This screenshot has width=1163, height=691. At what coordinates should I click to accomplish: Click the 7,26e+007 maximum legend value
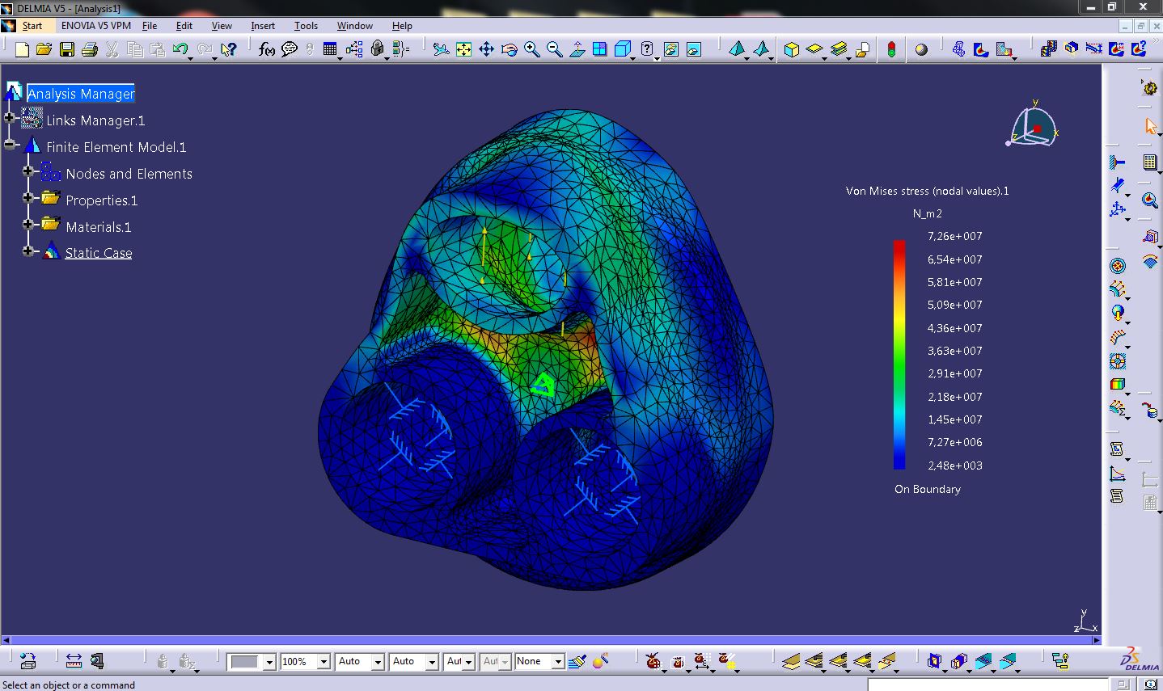pyautogui.click(x=954, y=236)
